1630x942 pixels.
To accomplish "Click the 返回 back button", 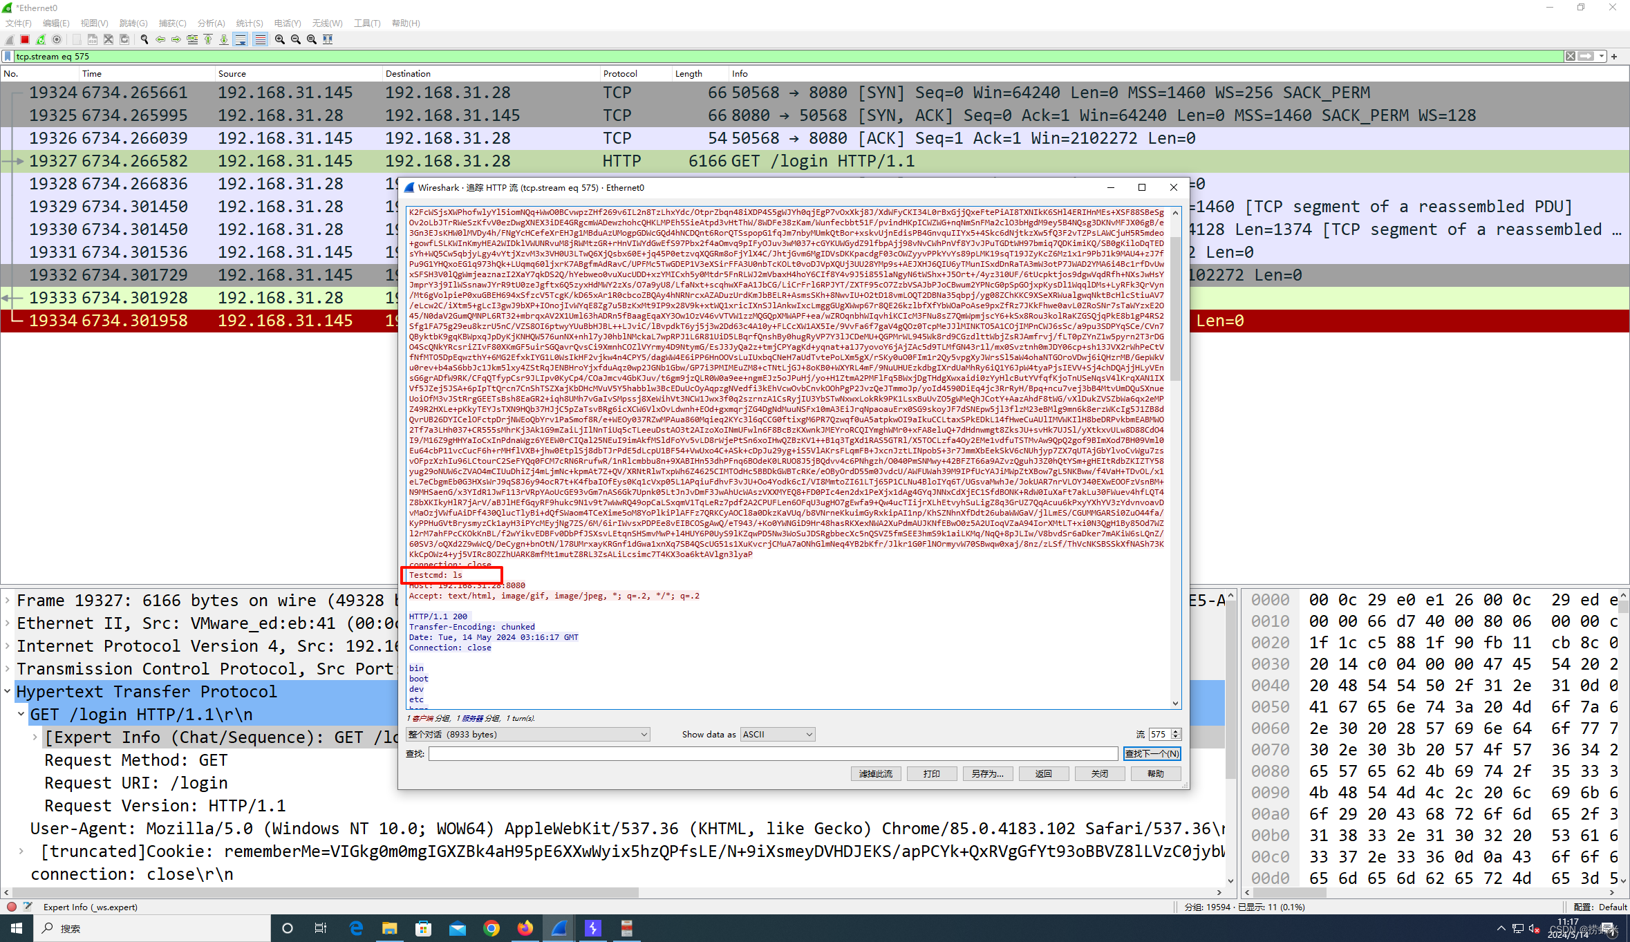I will point(1044,773).
